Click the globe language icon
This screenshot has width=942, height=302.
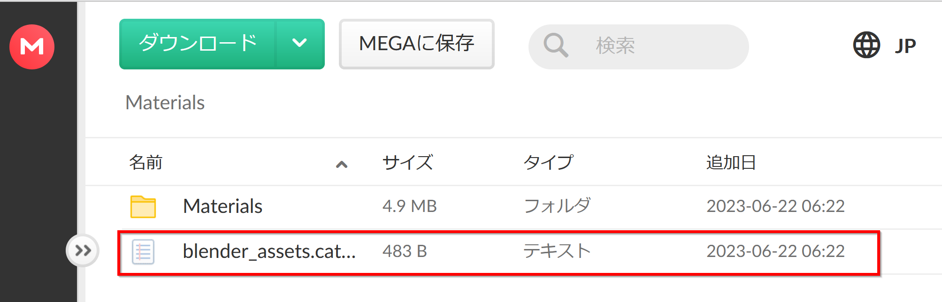(866, 45)
